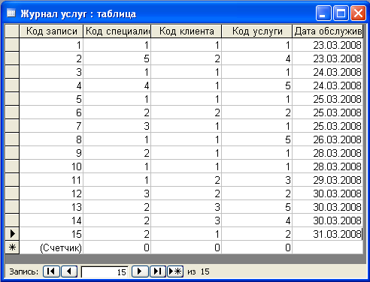Select column header "Дата обслужив"
370x282 pixels.
pos(328,31)
